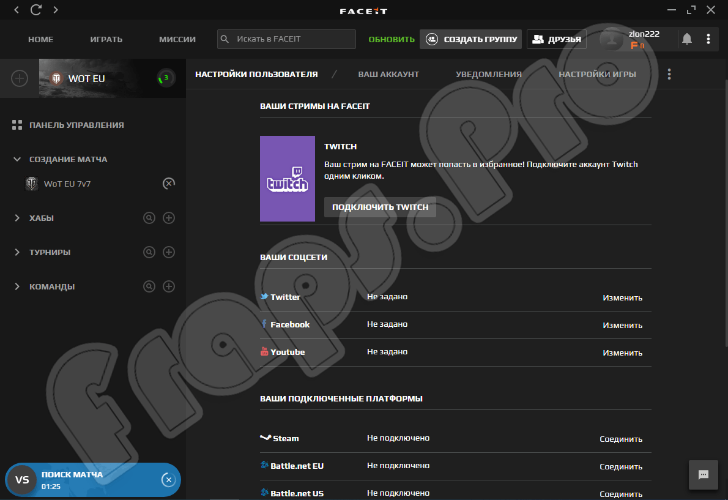Image resolution: width=728 pixels, height=500 pixels.
Task: Switch to the Ваш аккаунт tab
Action: click(388, 74)
